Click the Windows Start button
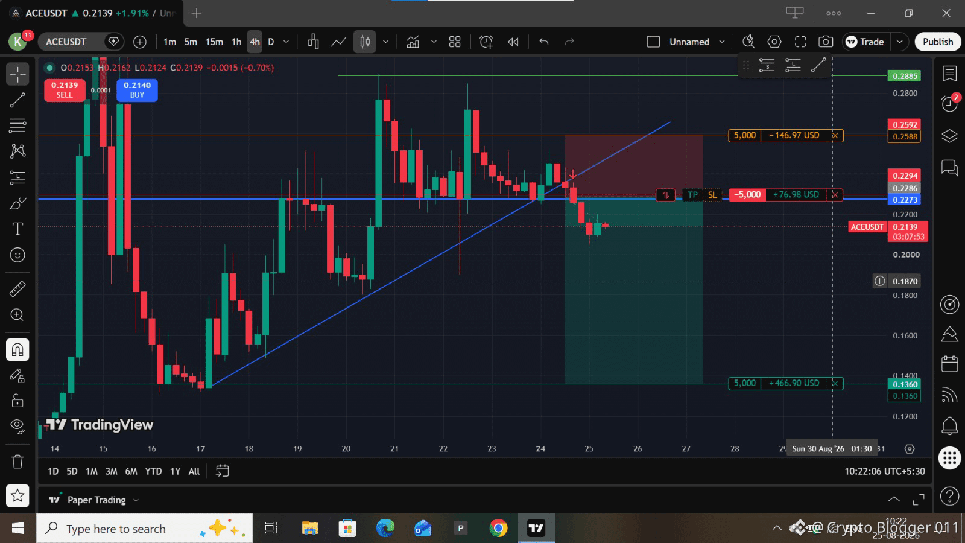 tap(18, 529)
